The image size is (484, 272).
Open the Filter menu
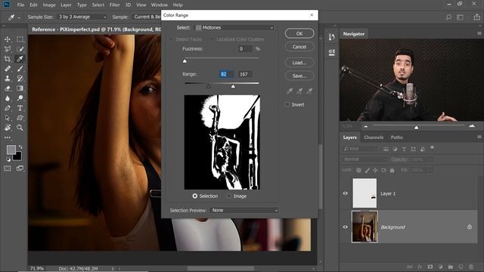(114, 5)
